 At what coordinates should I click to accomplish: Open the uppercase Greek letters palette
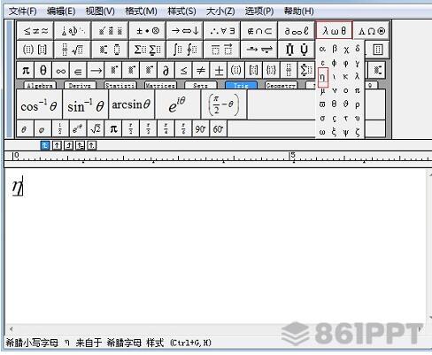click(371, 31)
